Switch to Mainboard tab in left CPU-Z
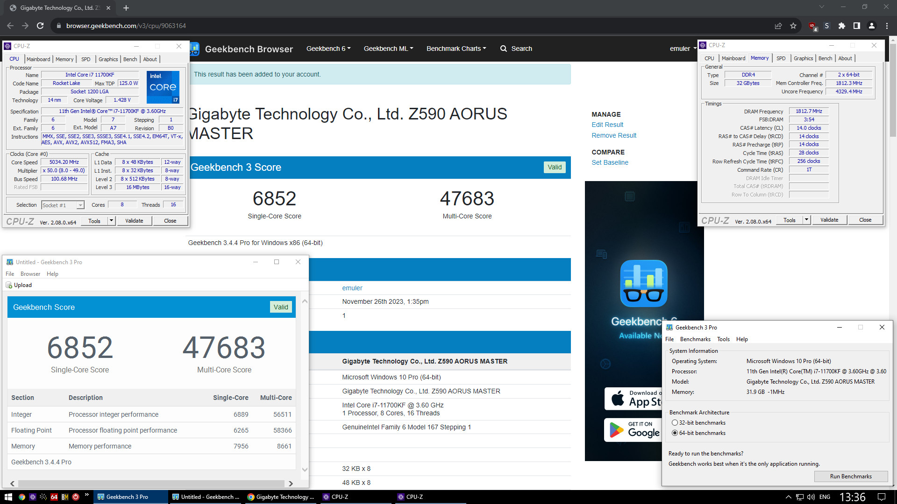Viewport: 897px width, 504px height. 38,59
